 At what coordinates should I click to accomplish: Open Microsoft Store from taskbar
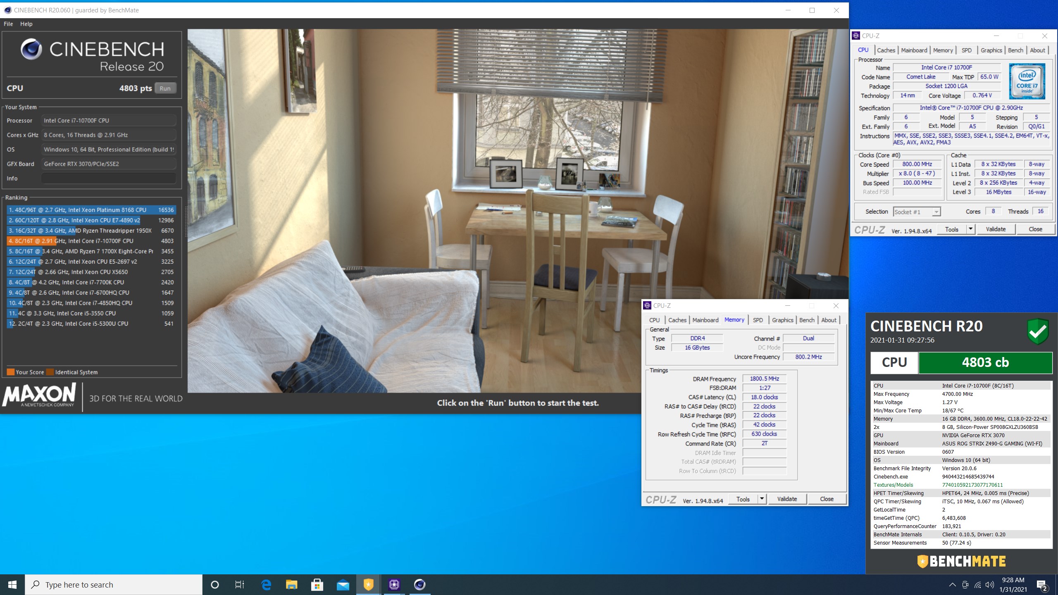coord(317,585)
